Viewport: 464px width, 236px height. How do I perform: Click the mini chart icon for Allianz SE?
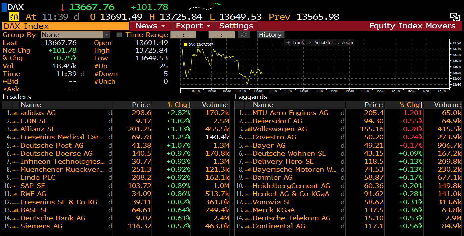click(x=16, y=130)
